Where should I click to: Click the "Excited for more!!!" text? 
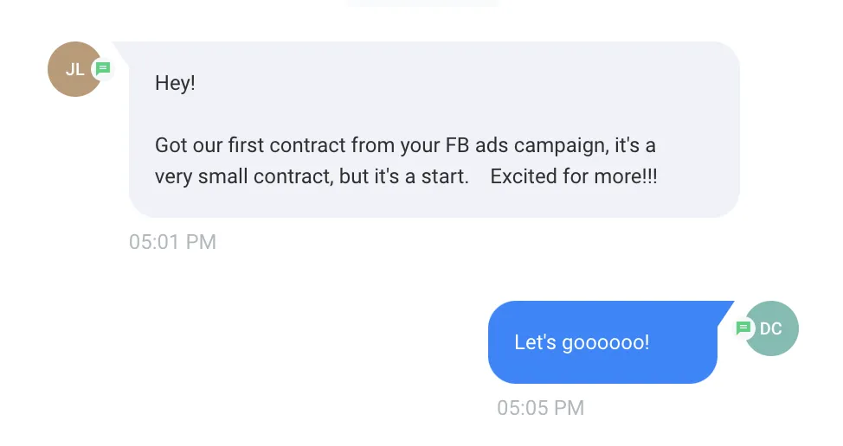(x=574, y=177)
